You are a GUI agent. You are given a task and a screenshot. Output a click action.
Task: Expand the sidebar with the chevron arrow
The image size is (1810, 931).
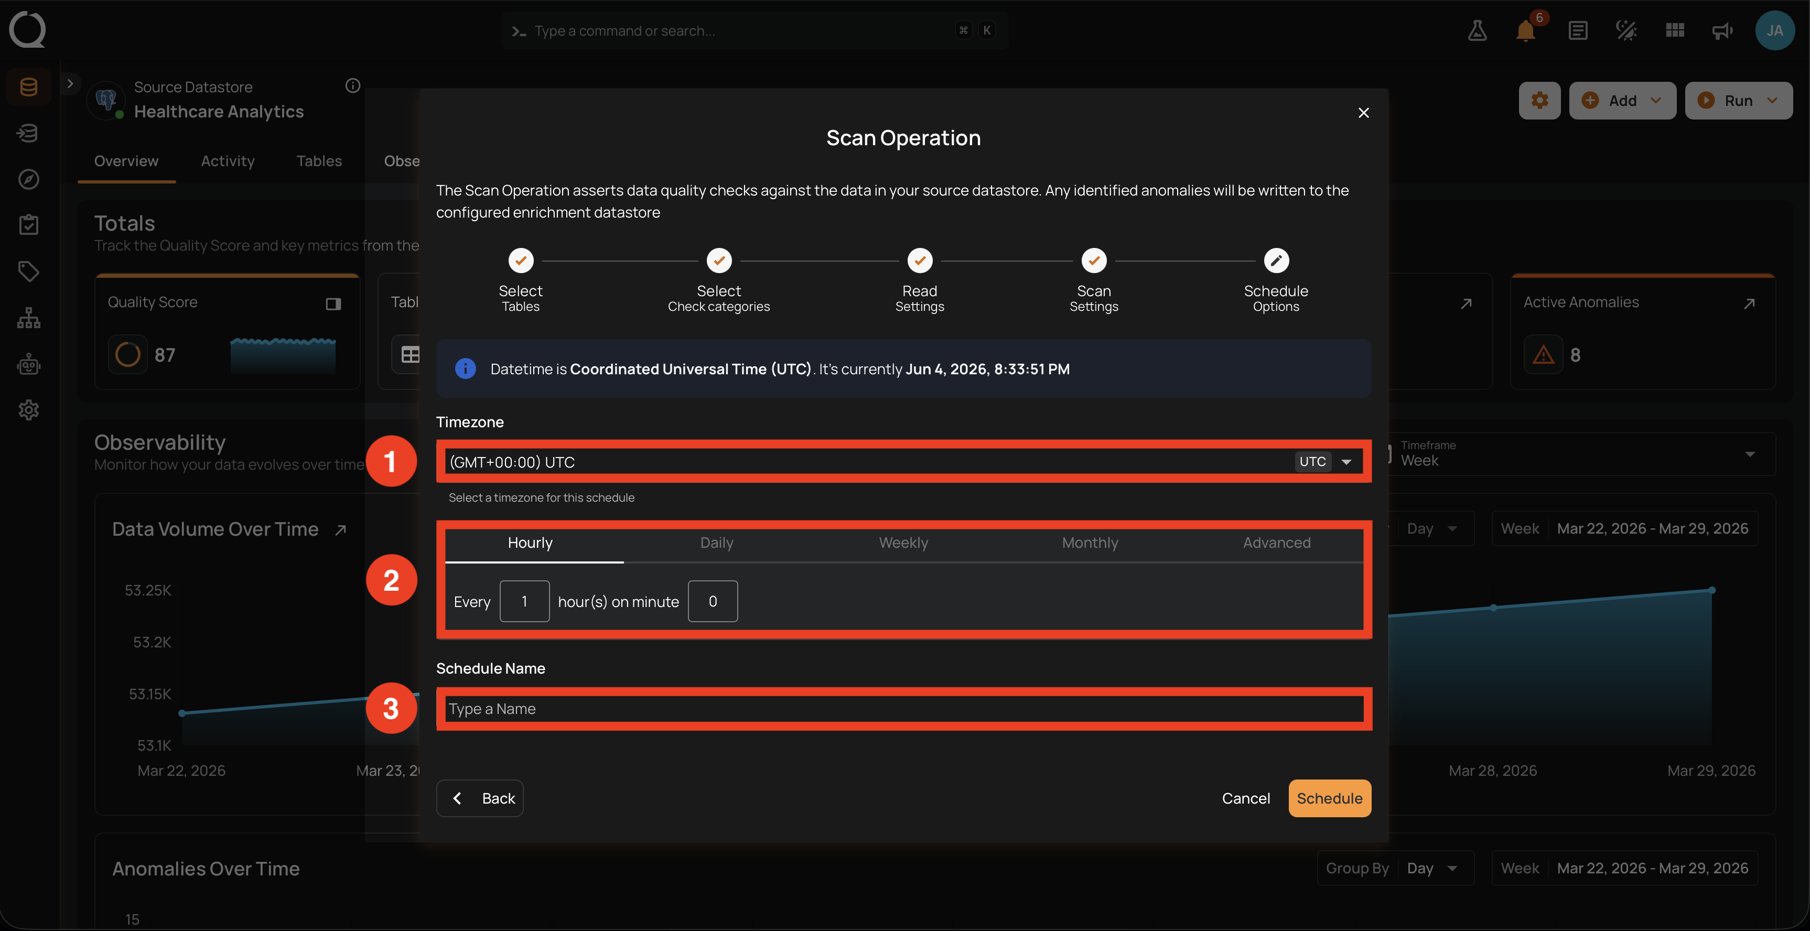[70, 84]
